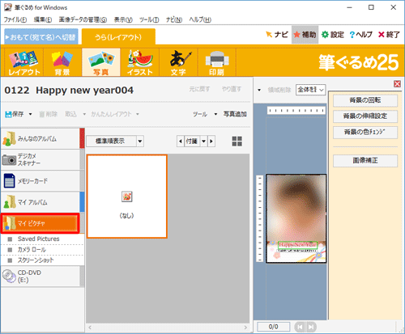Click the ナビ navigation button

click(x=277, y=35)
